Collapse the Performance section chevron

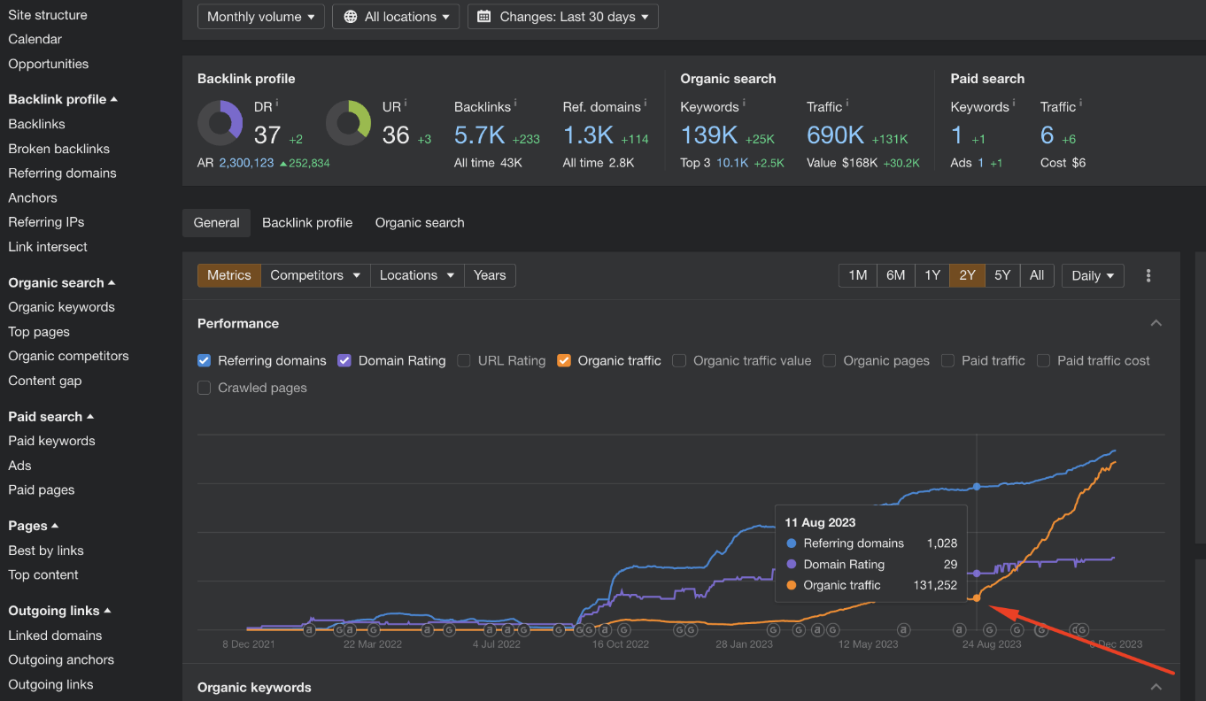[x=1156, y=323]
